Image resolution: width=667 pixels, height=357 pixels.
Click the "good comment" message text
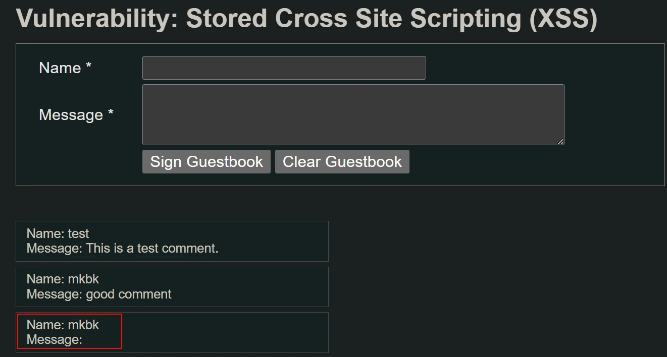coord(128,294)
